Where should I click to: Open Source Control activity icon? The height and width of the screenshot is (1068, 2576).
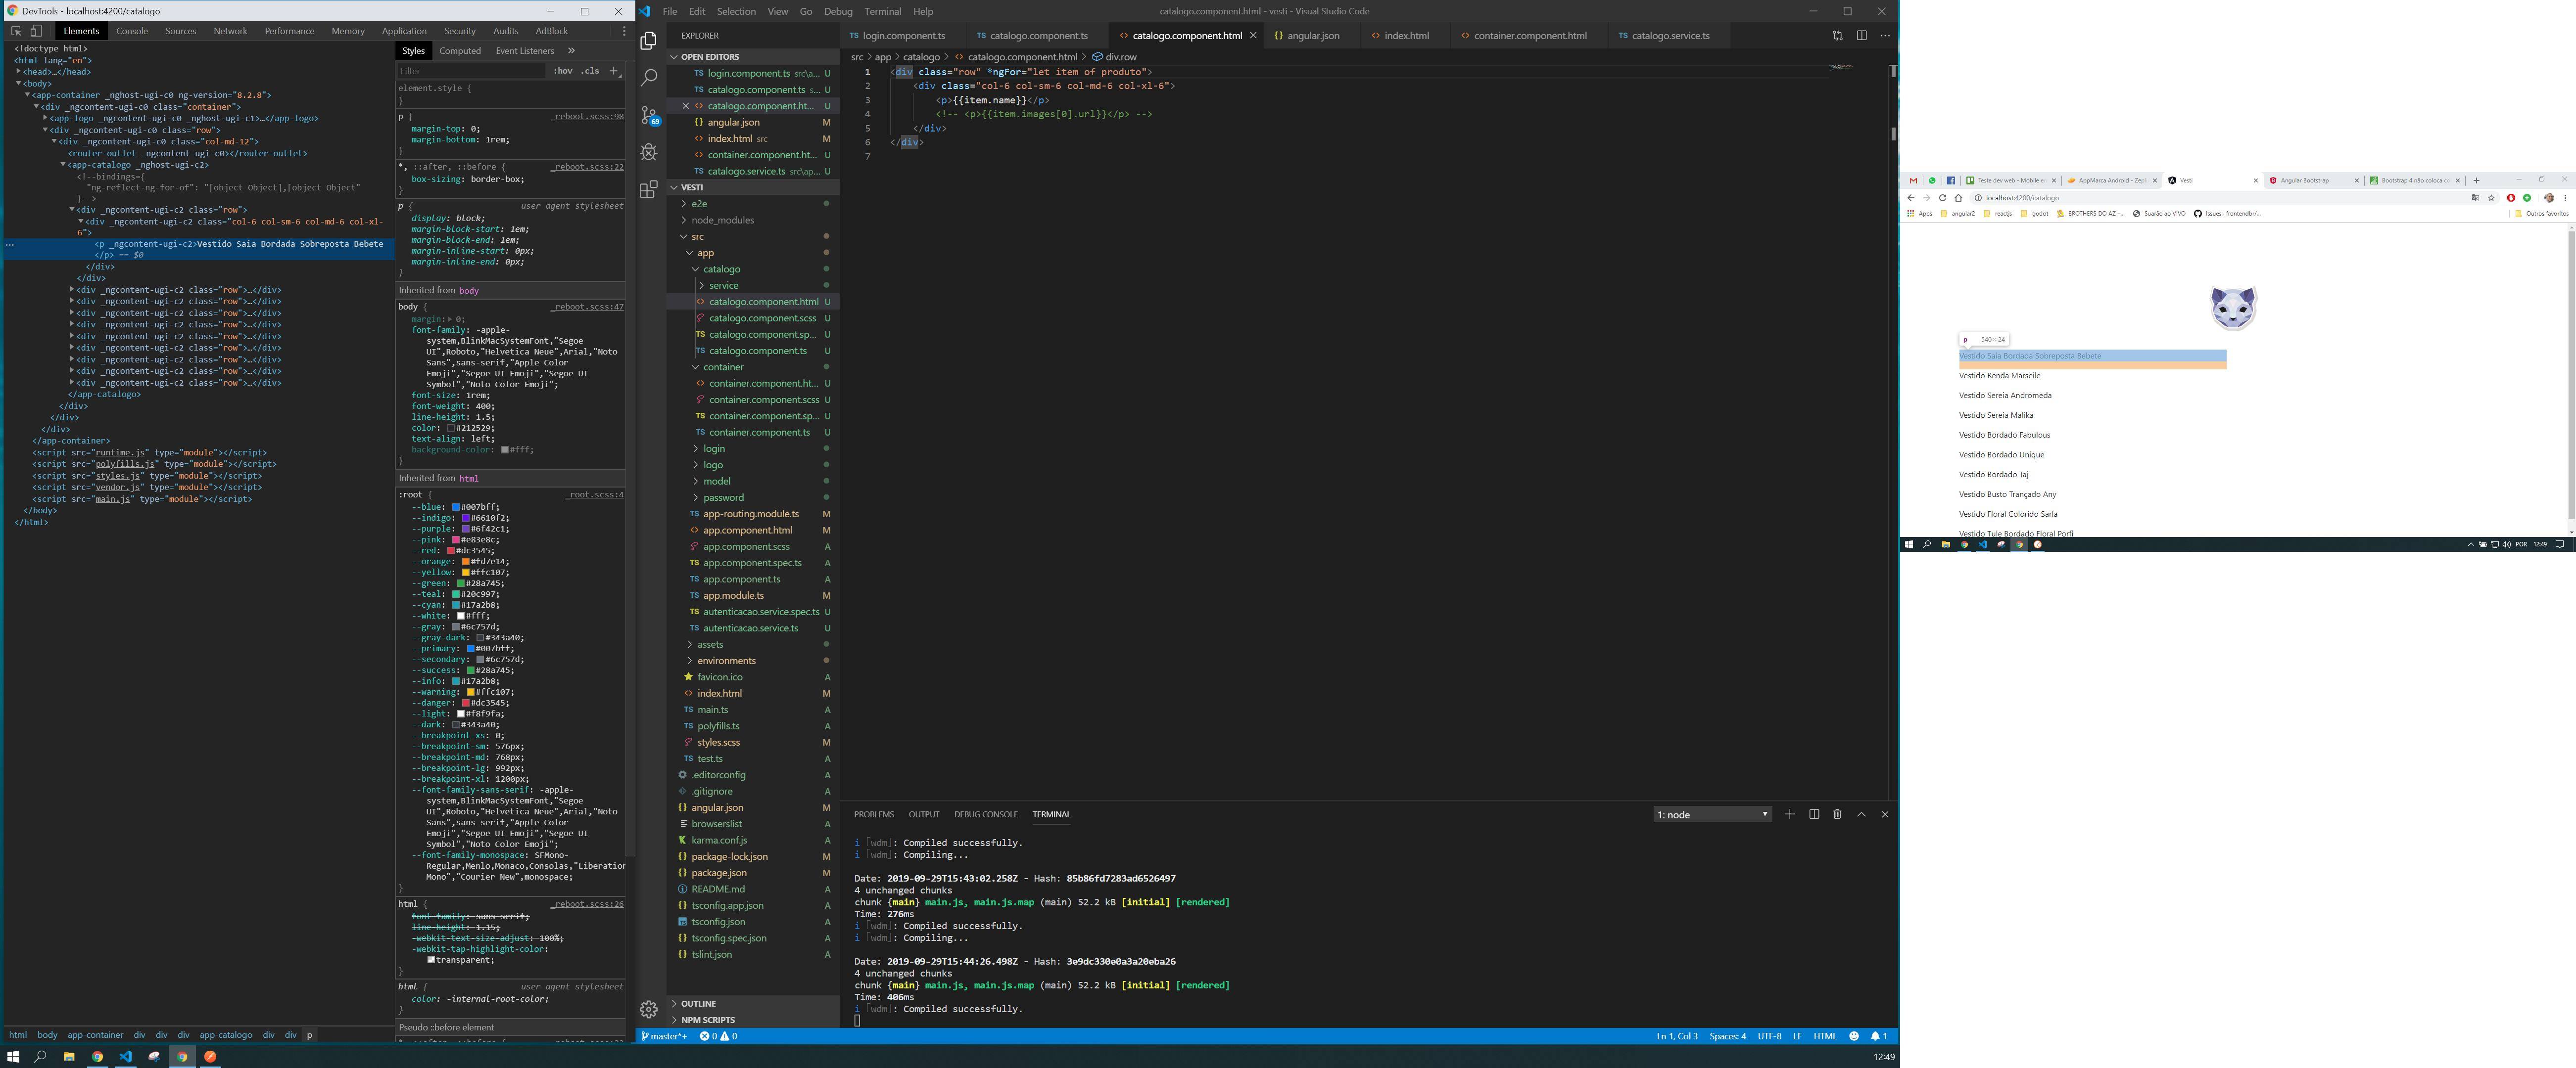coord(649,116)
